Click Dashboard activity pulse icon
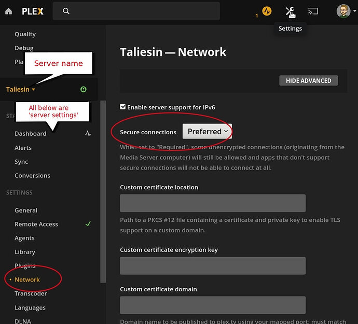This screenshot has height=324, width=358. [x=88, y=133]
